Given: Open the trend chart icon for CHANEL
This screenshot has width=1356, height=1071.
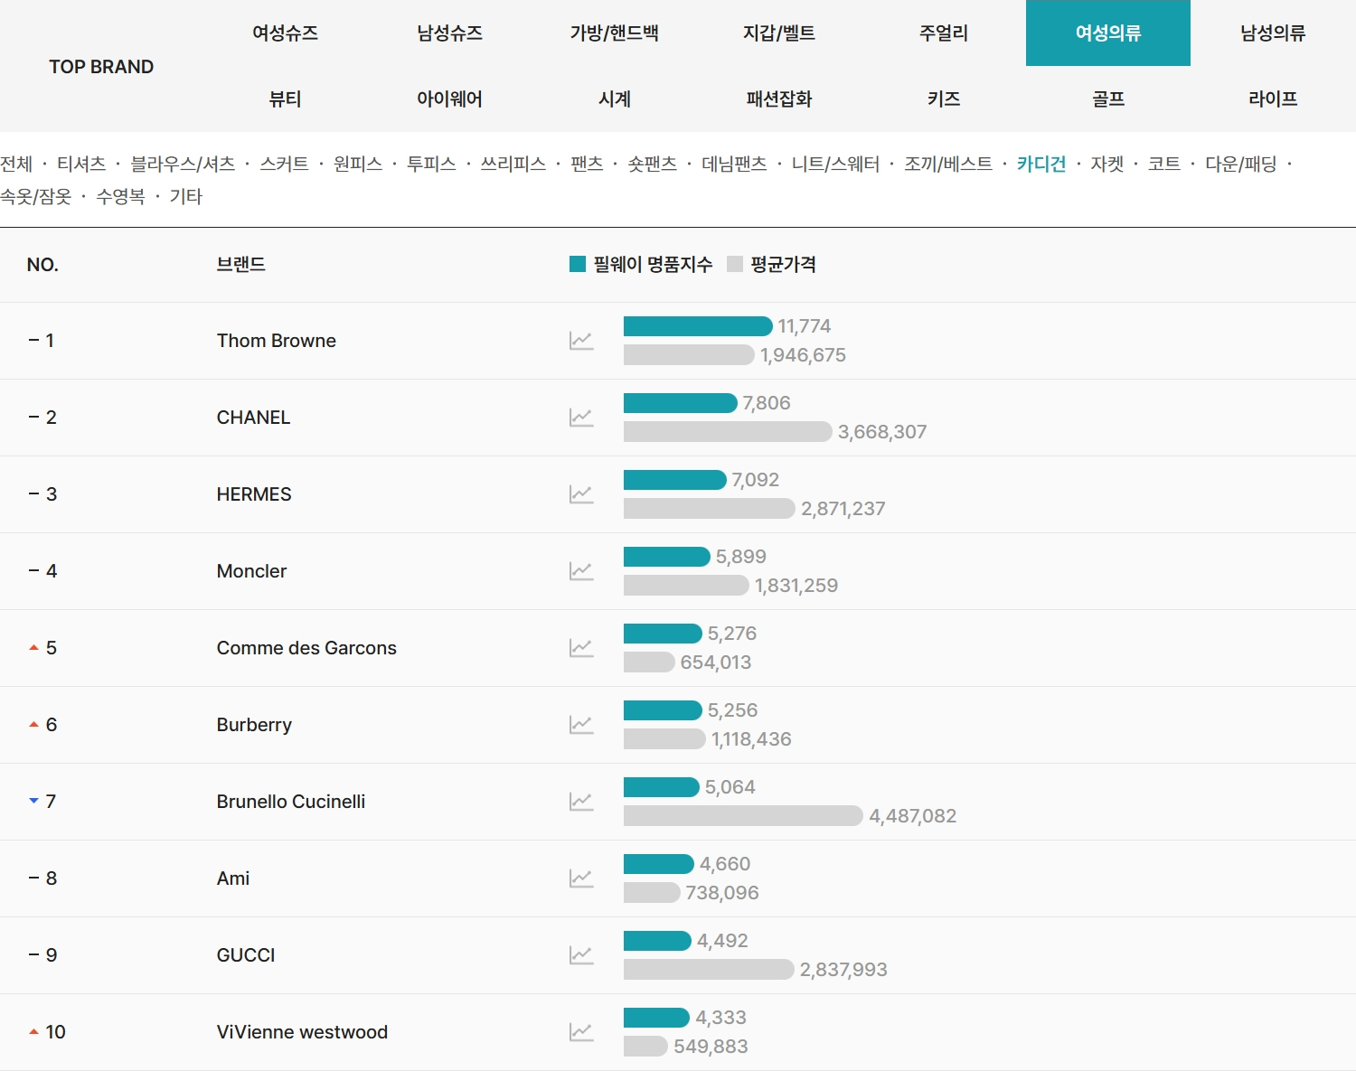Looking at the screenshot, I should [581, 418].
